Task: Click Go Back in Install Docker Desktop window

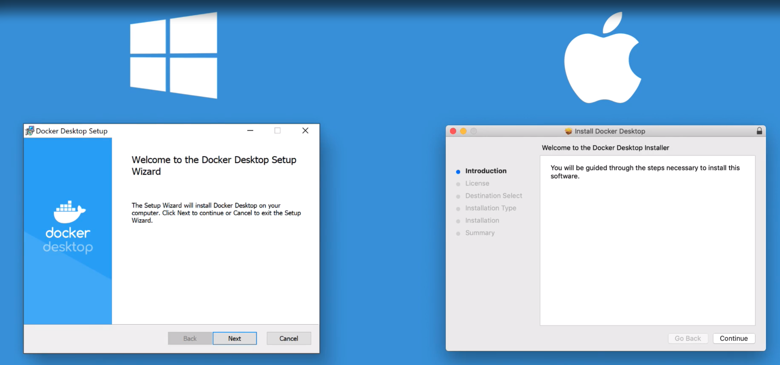Action: click(x=688, y=338)
